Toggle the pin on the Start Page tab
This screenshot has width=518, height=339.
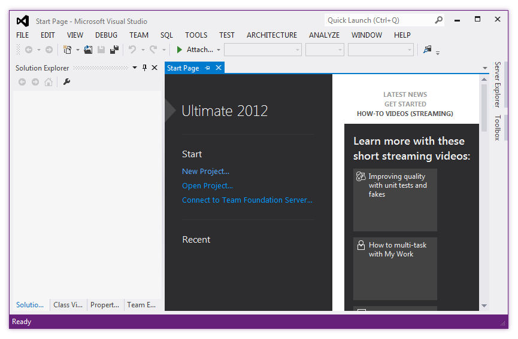pos(207,68)
